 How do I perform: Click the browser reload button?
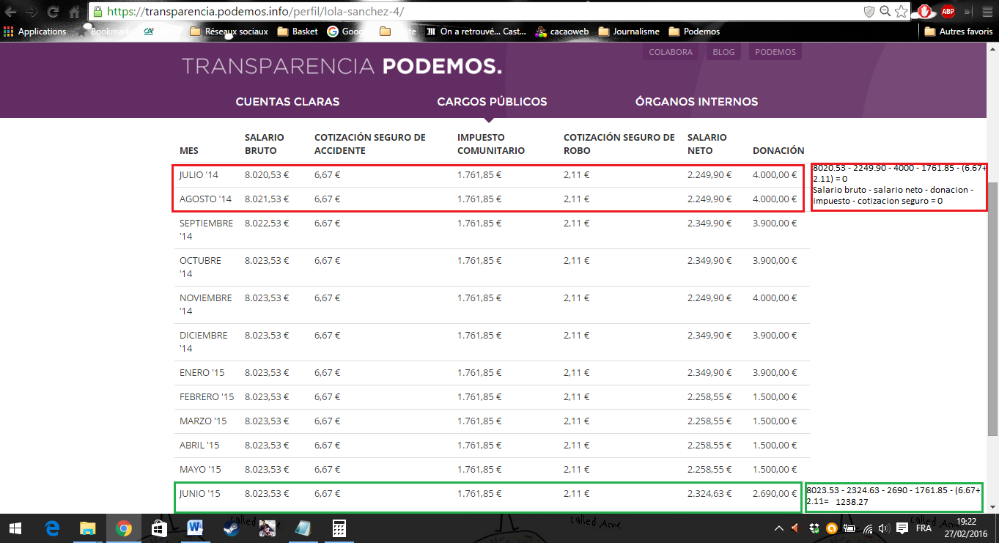53,12
